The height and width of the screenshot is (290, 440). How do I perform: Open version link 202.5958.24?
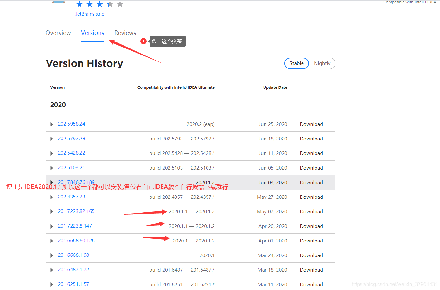[x=72, y=124]
